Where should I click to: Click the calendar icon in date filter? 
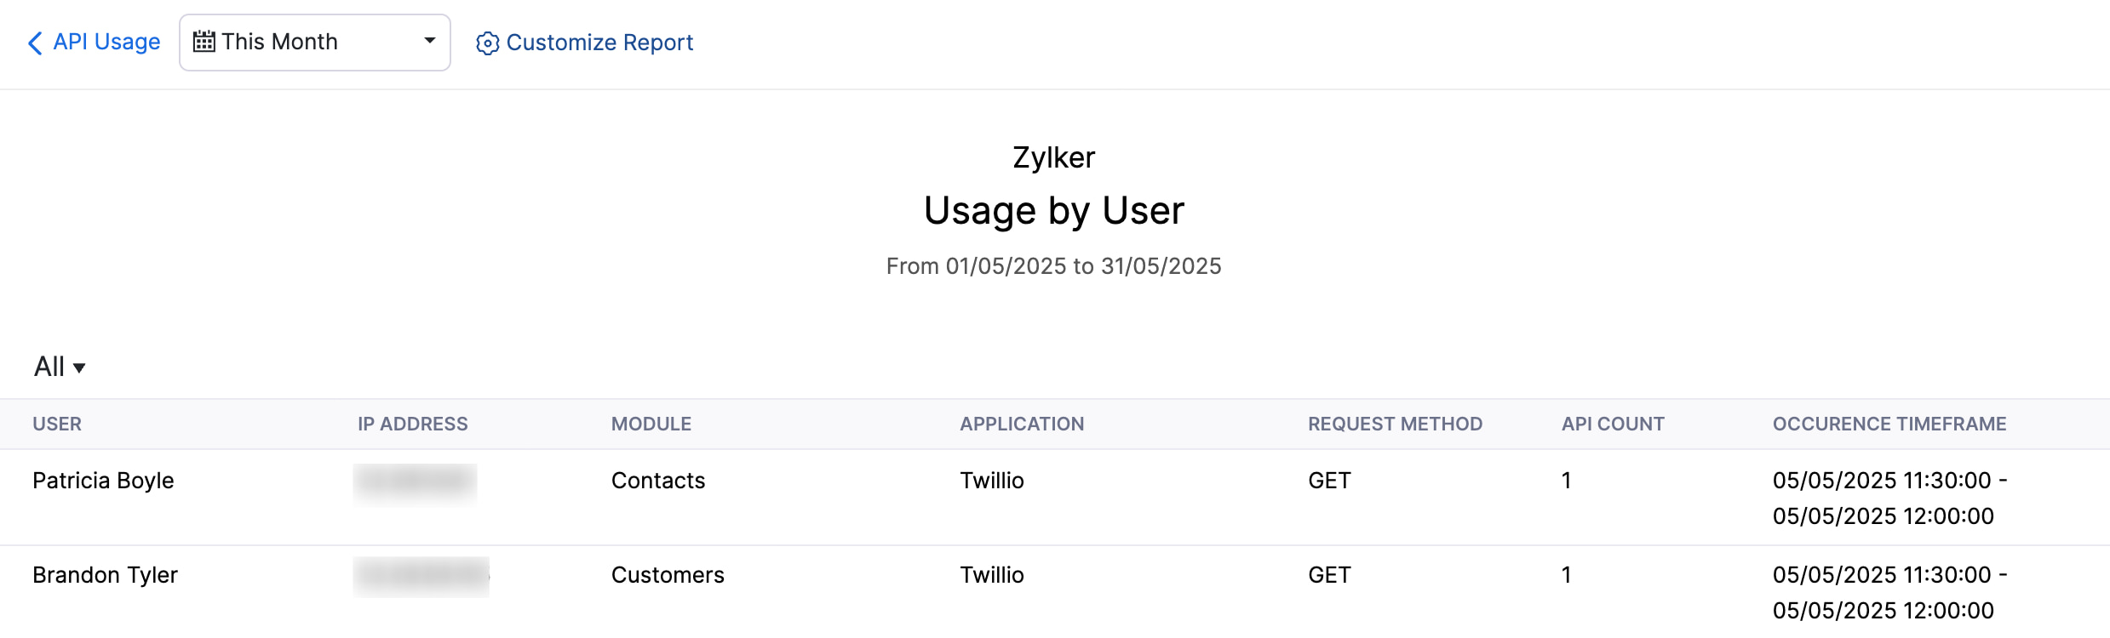tap(204, 41)
